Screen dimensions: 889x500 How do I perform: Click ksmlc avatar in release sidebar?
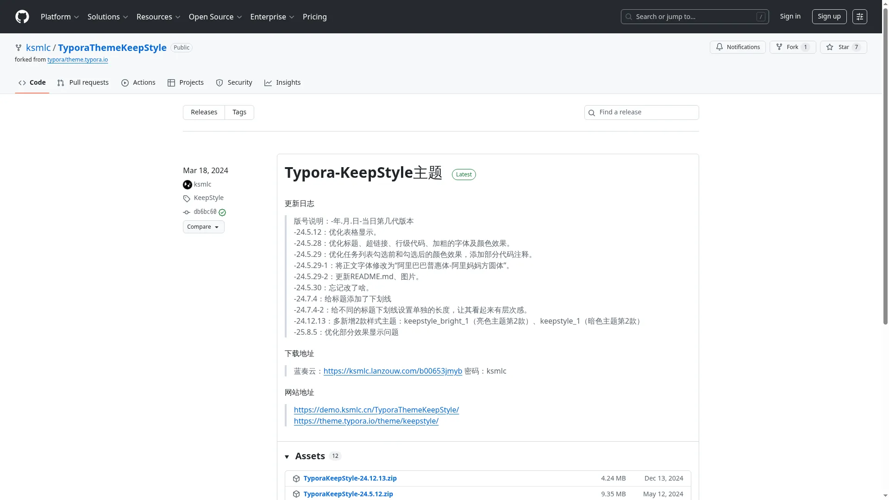coord(187,185)
